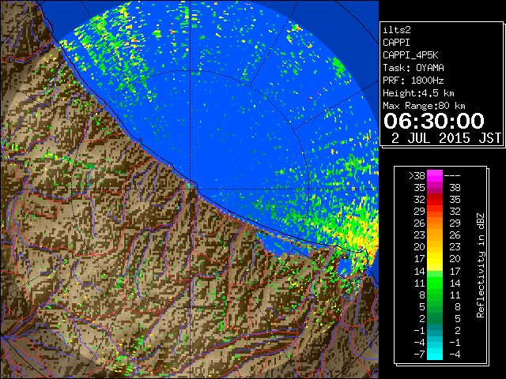Click the bright green 11-14 dBZ swatch

pos(435,283)
